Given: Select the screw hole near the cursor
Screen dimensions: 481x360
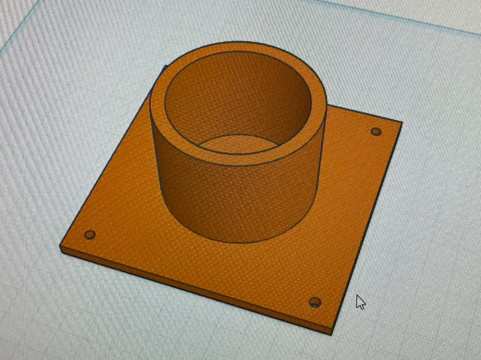Looking at the screenshot, I should pos(315,302).
